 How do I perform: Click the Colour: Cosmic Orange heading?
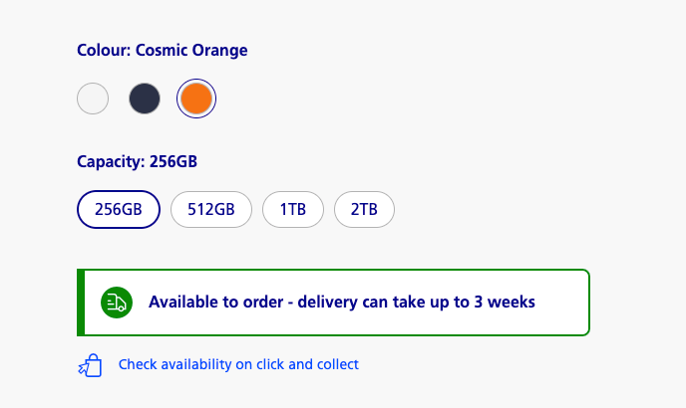[x=163, y=50]
